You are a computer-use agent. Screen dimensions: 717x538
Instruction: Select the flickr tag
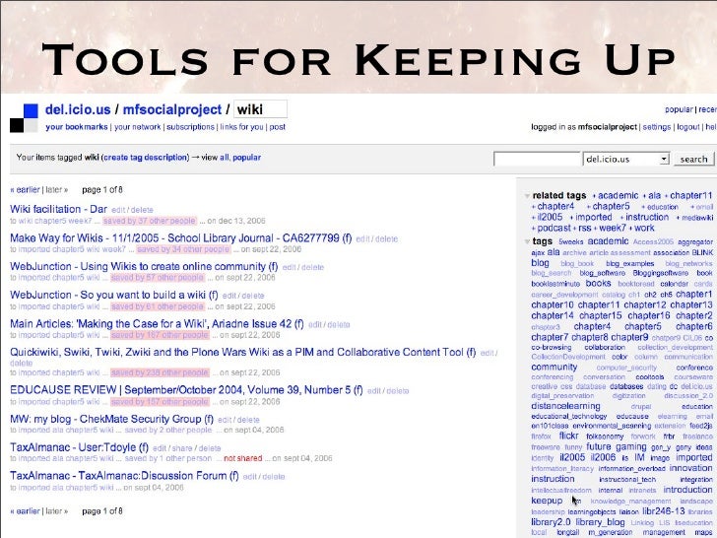pos(568,436)
